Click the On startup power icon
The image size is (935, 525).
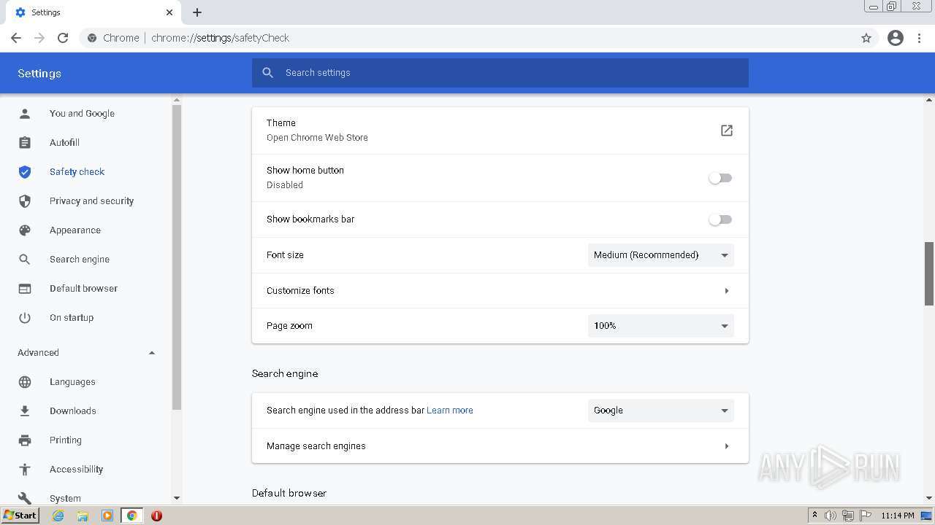25,318
